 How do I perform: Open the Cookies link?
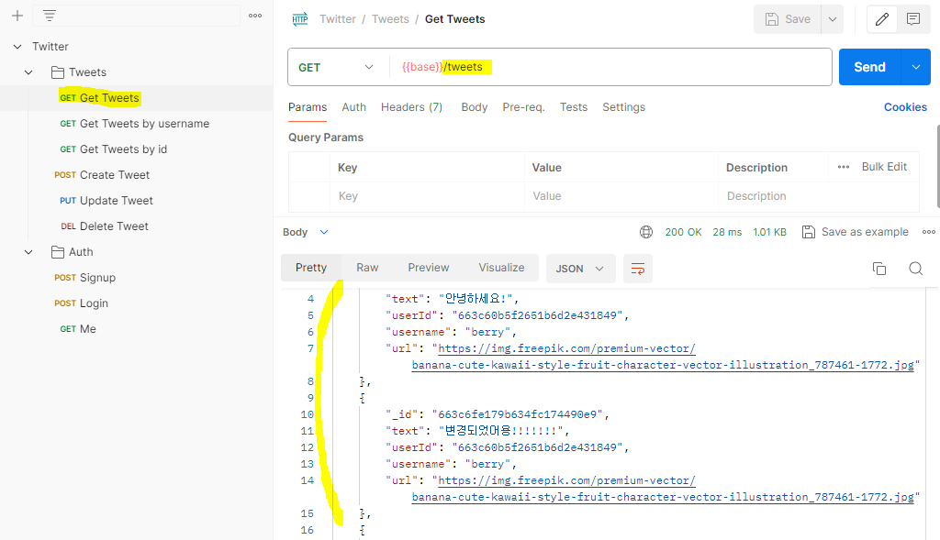(905, 107)
